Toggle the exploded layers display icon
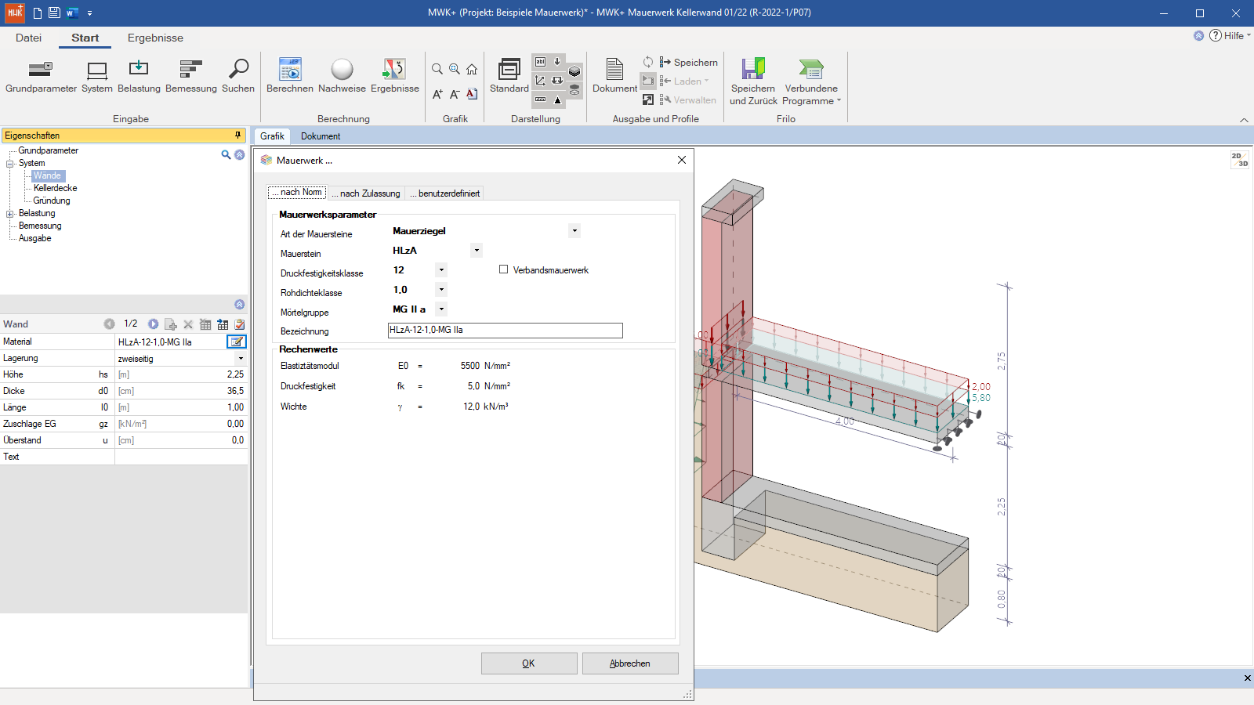Image resolution: width=1254 pixels, height=705 pixels. pos(574,90)
